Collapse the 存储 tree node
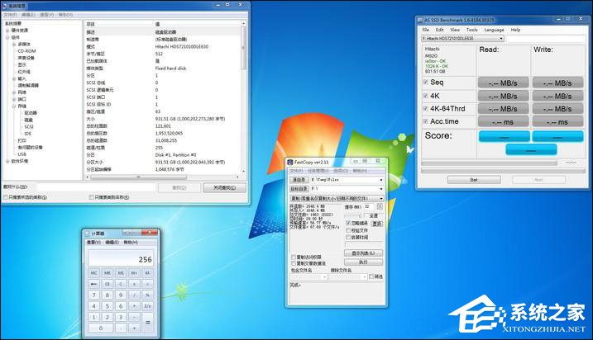Viewport: 593px width, 340px height. click(x=14, y=106)
